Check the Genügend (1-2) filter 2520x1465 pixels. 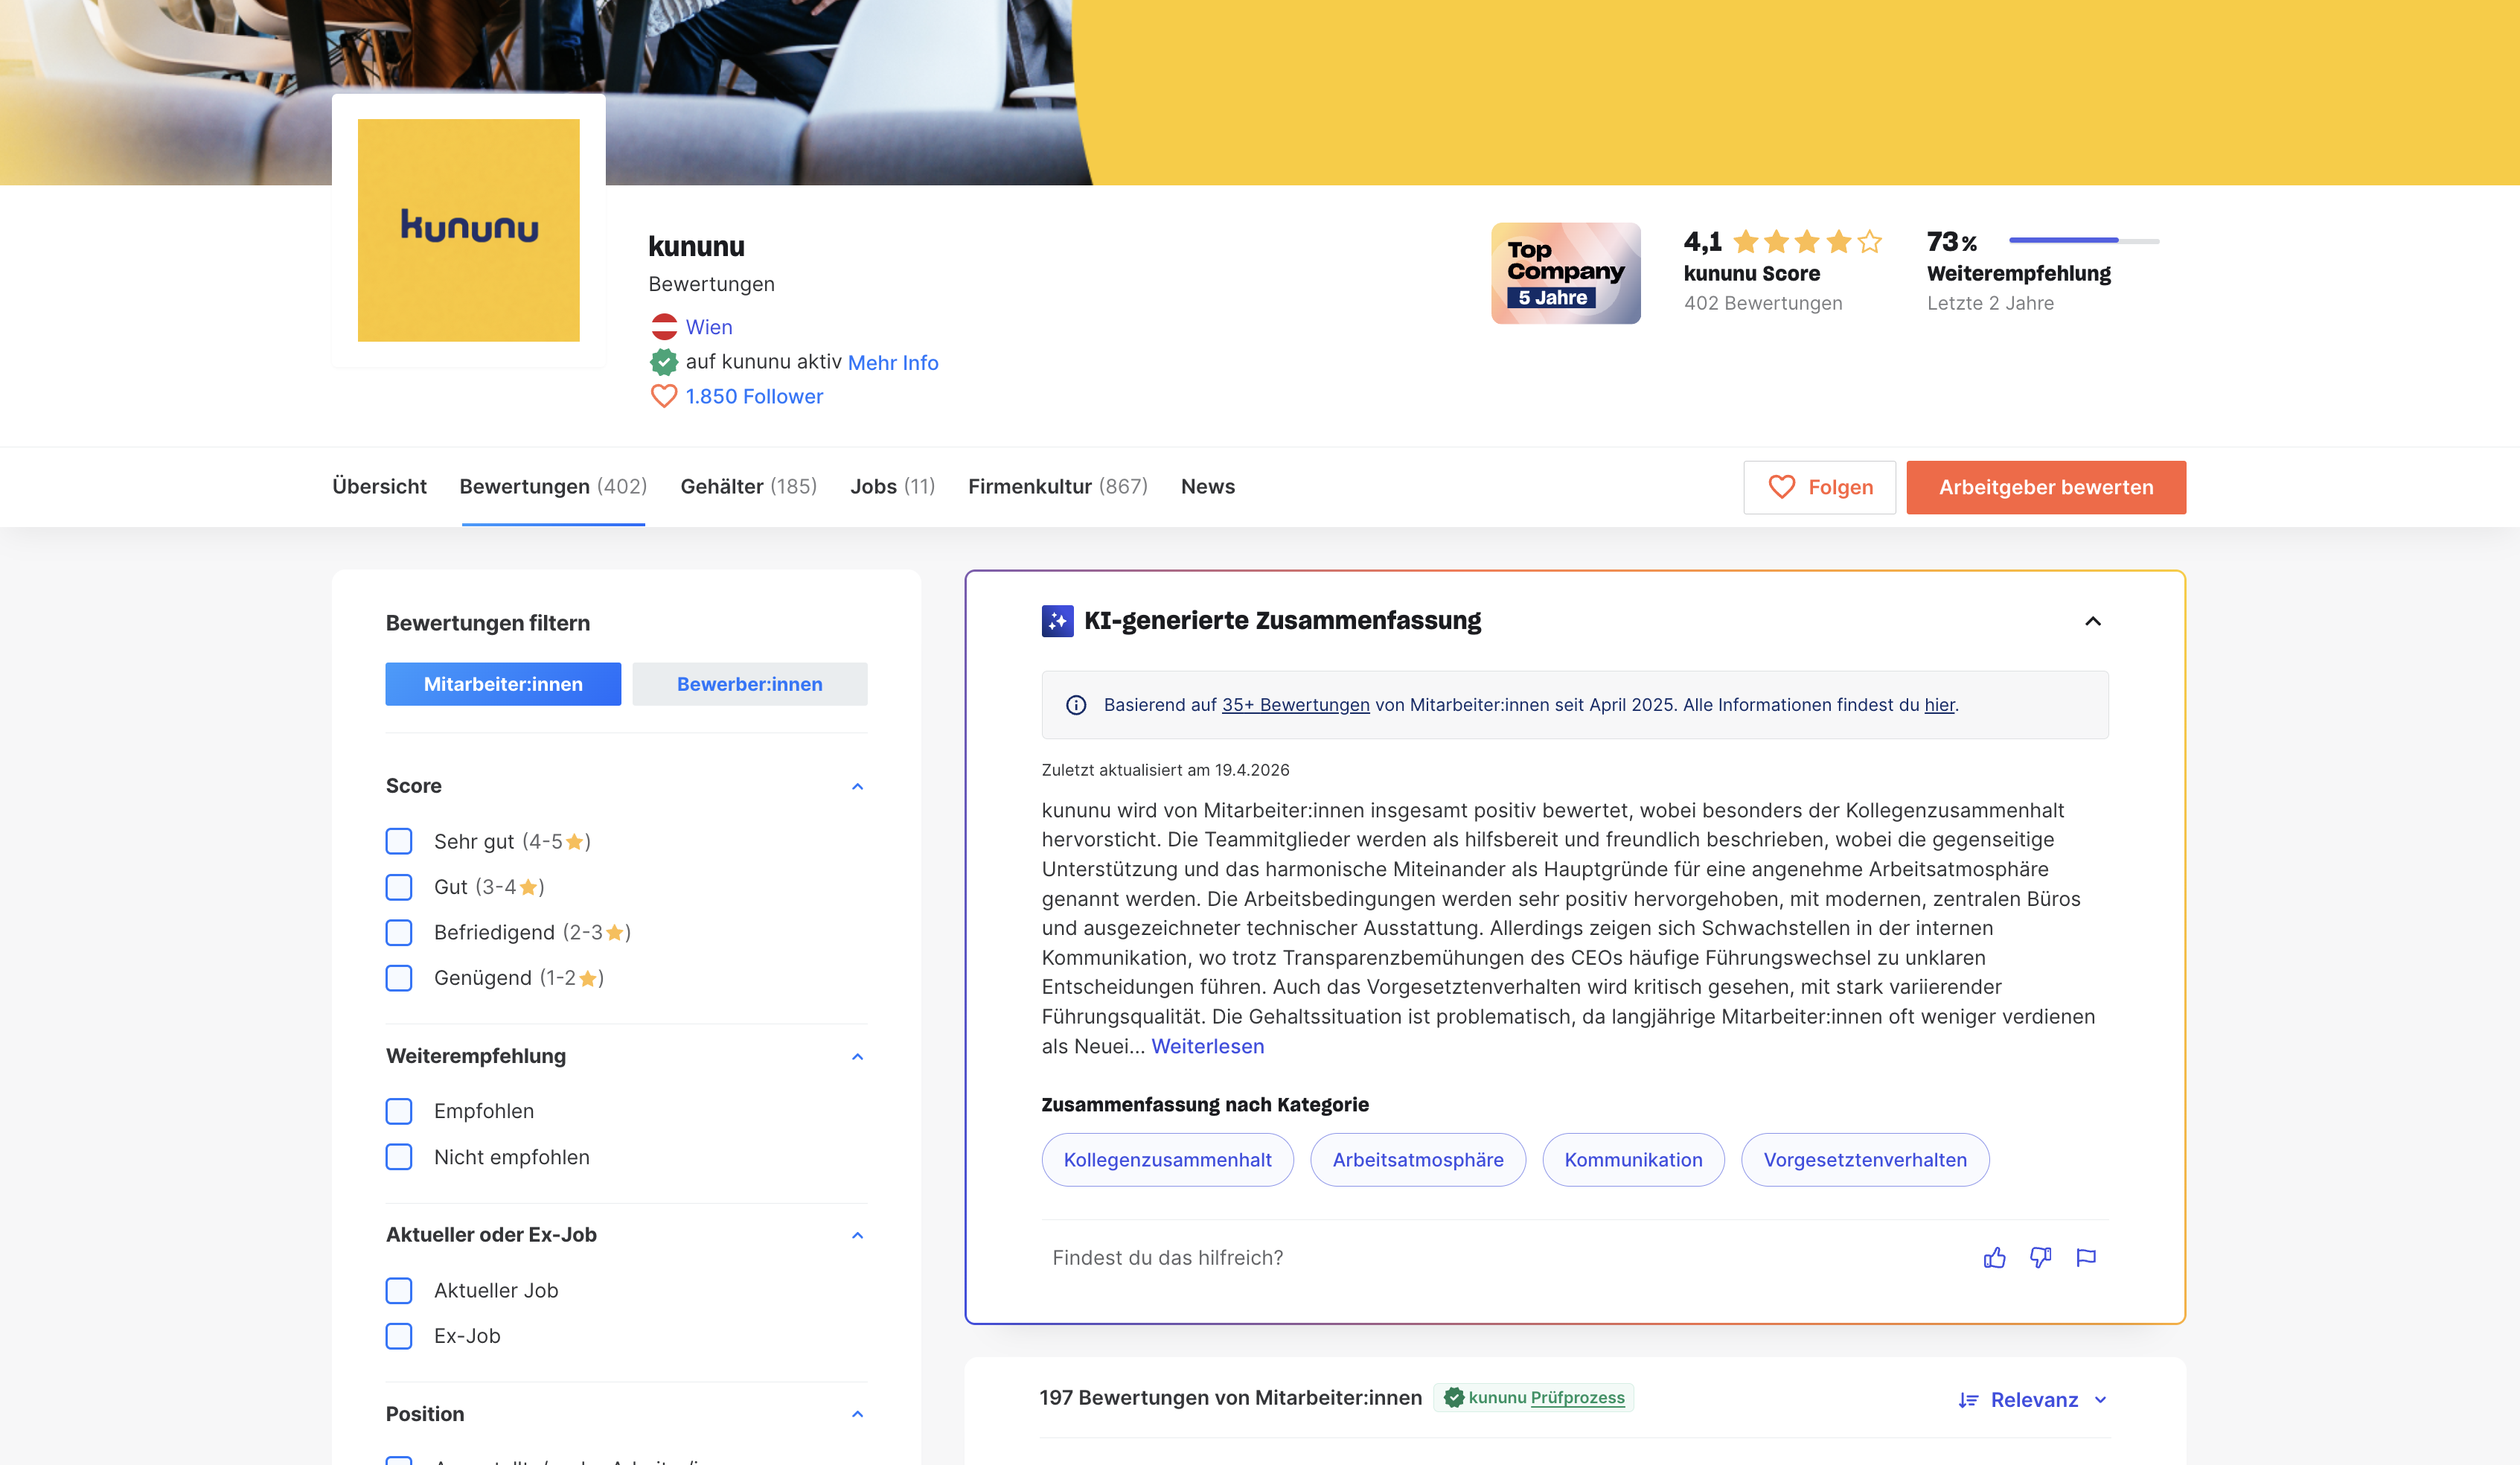[x=399, y=978]
